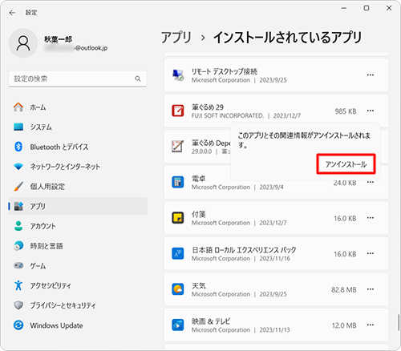Screen dimensions: 401x351
Task: Click アプリ in the breadcrumb
Action: [x=176, y=37]
